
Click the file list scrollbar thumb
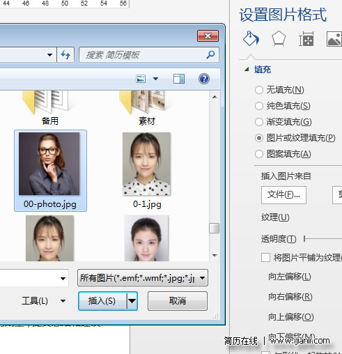tap(214, 228)
